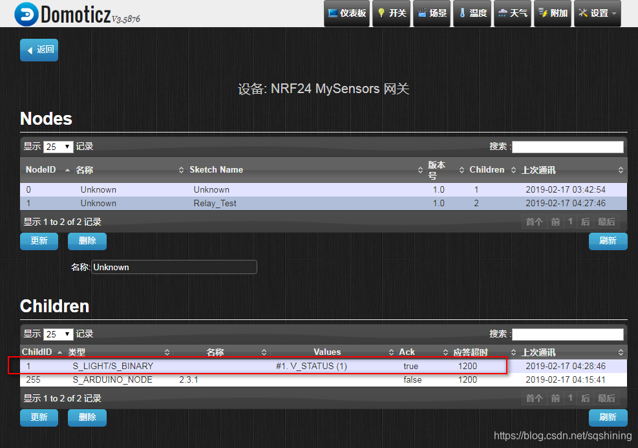
Task: Click the #1. V_STATUS (1) value cell
Action: 312,366
